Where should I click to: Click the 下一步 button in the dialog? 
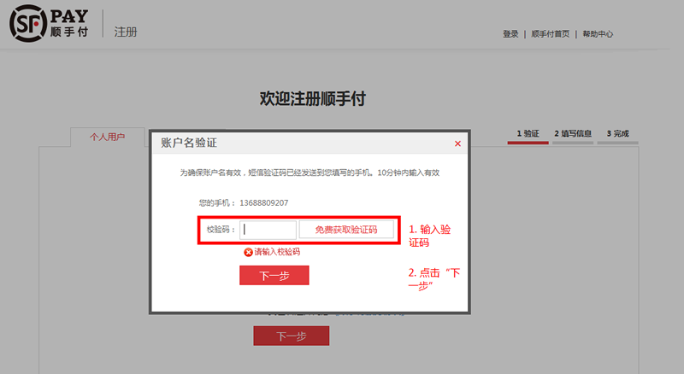[274, 276]
